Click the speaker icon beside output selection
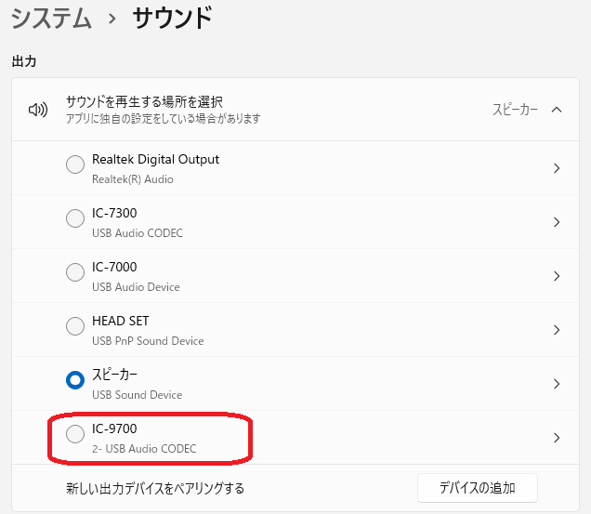591x514 pixels. pos(37,110)
